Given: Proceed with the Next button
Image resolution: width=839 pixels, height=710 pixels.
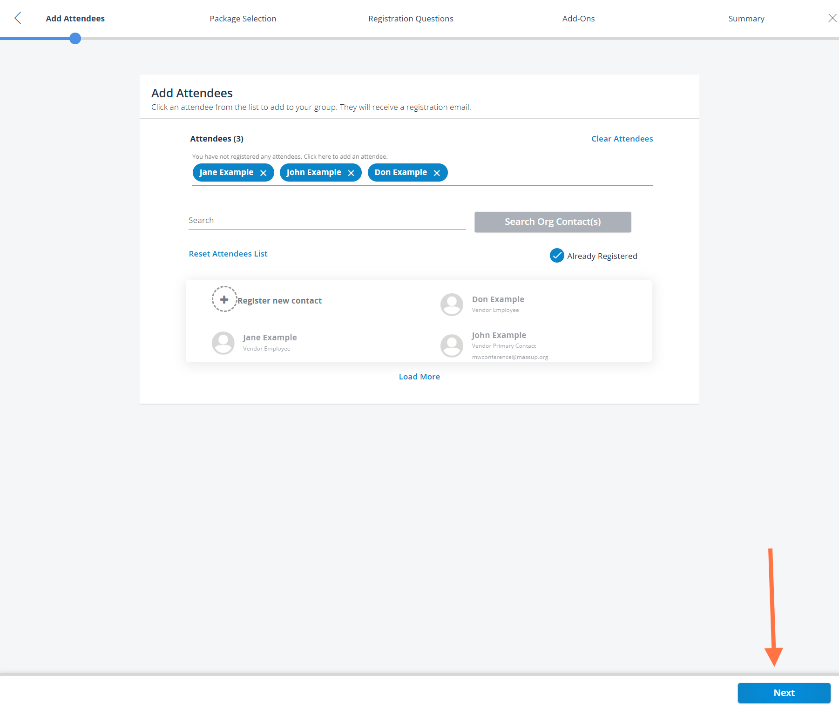Looking at the screenshot, I should coord(784,693).
